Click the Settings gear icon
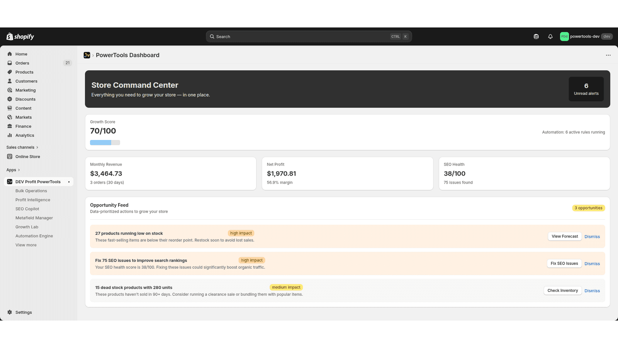Image resolution: width=618 pixels, height=348 pixels. (x=10, y=312)
